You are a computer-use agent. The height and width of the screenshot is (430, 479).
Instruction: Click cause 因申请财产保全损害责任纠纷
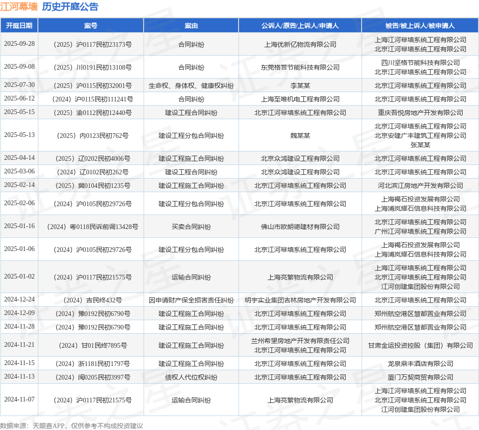[x=191, y=300]
